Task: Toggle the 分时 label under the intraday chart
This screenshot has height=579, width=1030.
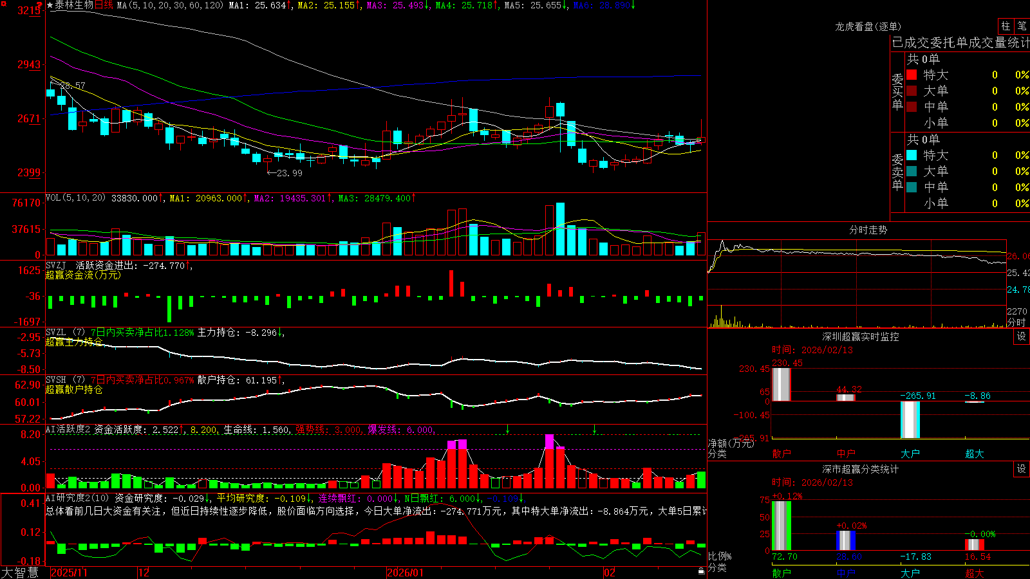Action: click(x=1016, y=322)
